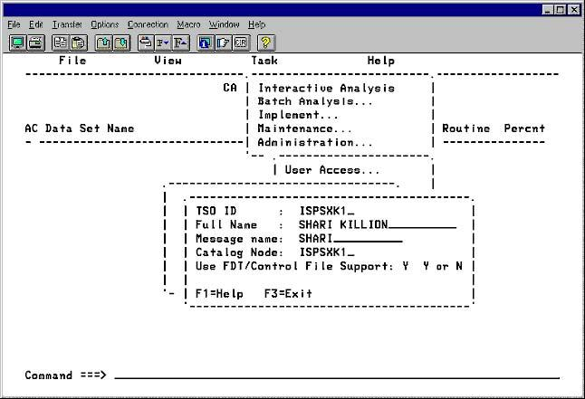Click the increase font size F icon
Viewport: 585px width, 399px height.
(x=180, y=43)
